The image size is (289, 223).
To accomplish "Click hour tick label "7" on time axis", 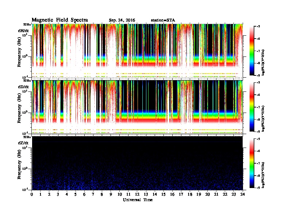I will tap(93, 194).
